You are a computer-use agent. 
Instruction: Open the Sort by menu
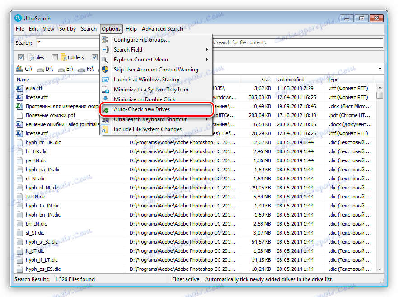(67, 29)
